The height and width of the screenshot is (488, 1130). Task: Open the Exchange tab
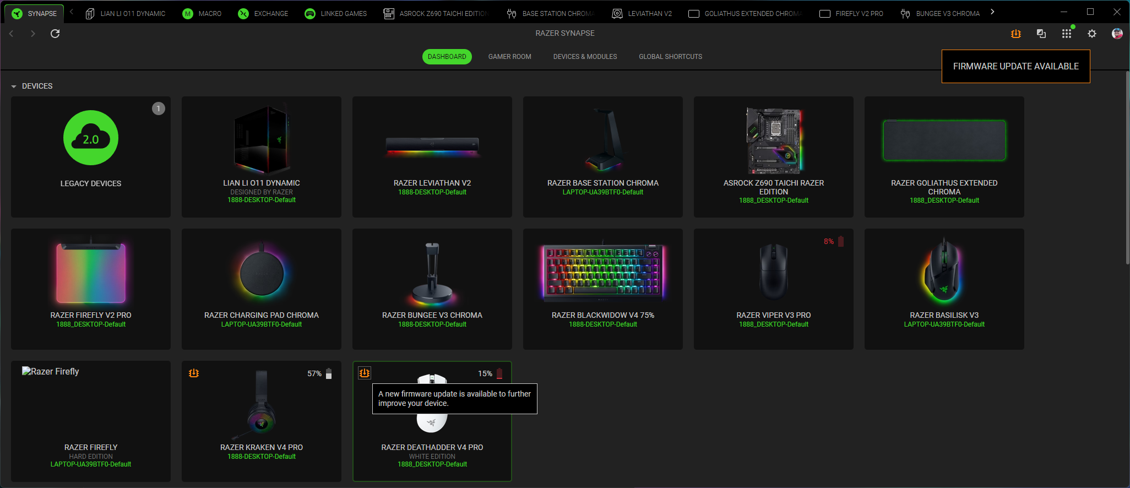click(x=263, y=13)
